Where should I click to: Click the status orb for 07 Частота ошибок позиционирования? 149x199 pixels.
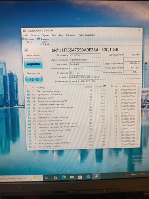coord(29,108)
